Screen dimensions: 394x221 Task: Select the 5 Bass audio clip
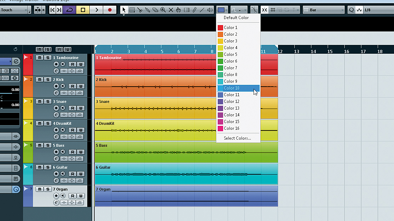tap(186, 152)
